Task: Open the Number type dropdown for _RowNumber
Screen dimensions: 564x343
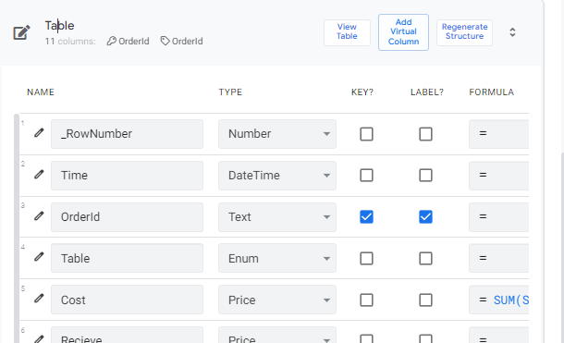Action: pyautogui.click(x=277, y=134)
